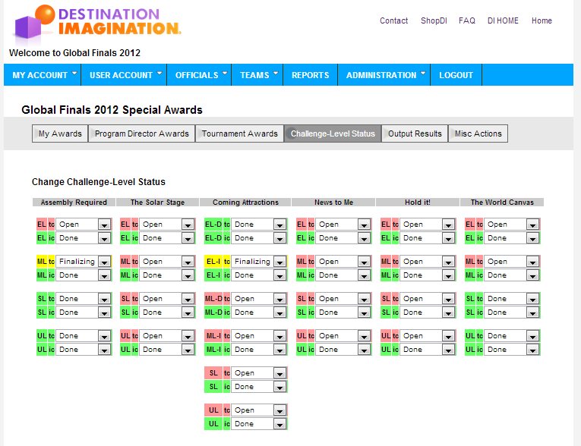The height and width of the screenshot is (446, 581).
Task: Click the Assembly Required column header
Action: (x=74, y=203)
